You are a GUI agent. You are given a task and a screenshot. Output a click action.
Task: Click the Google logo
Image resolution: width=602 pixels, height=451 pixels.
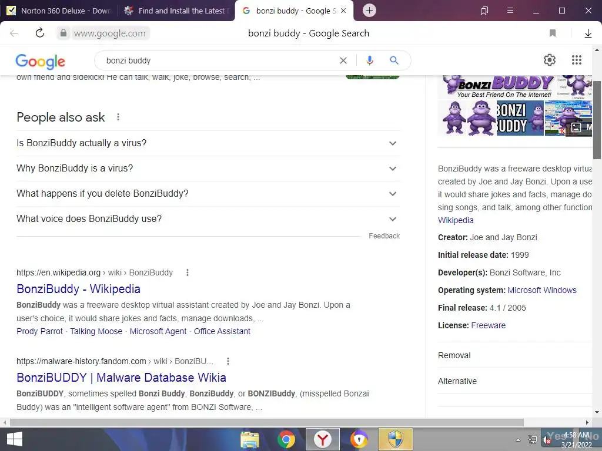pos(41,61)
